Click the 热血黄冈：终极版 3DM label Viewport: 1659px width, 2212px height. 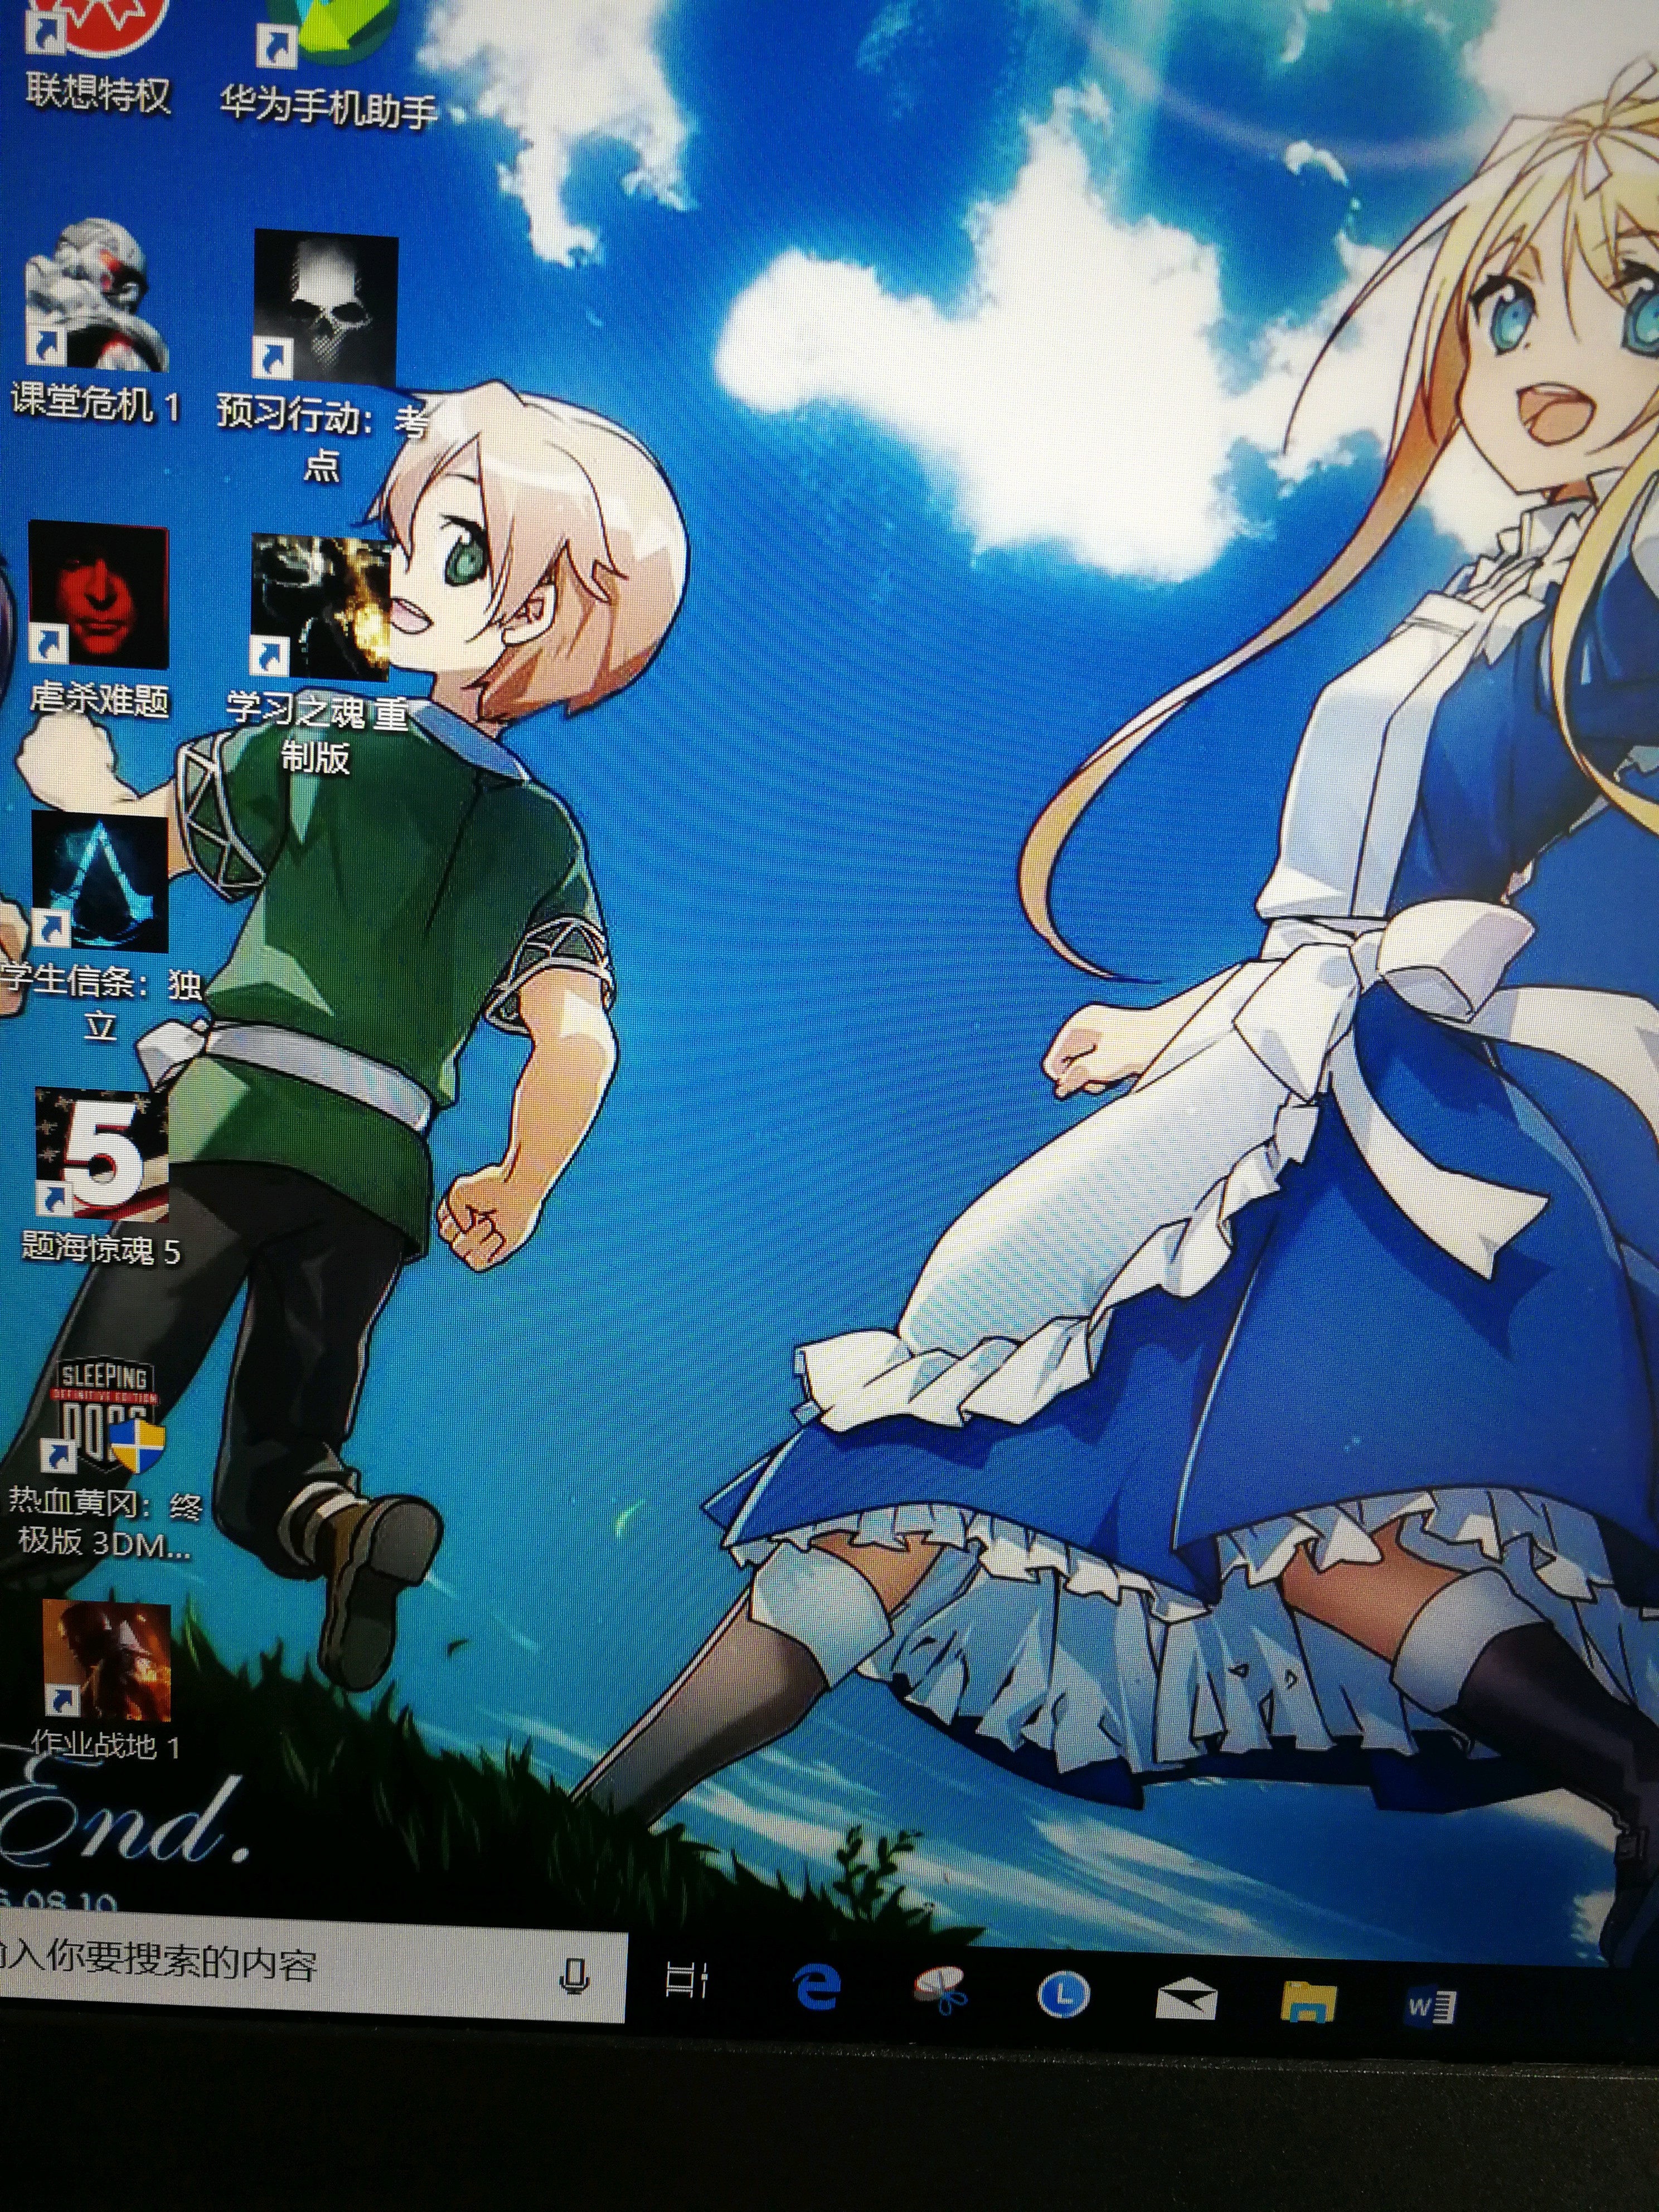point(104,1524)
